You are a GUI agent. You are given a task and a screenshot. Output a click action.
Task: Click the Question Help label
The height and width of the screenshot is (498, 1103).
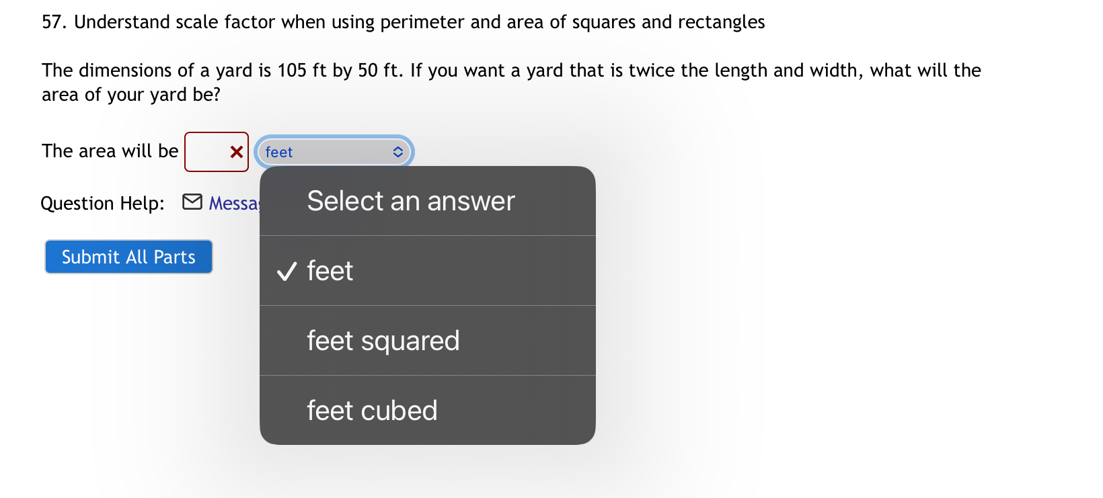click(x=102, y=203)
